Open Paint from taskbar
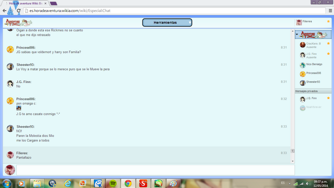 click(x=173, y=183)
